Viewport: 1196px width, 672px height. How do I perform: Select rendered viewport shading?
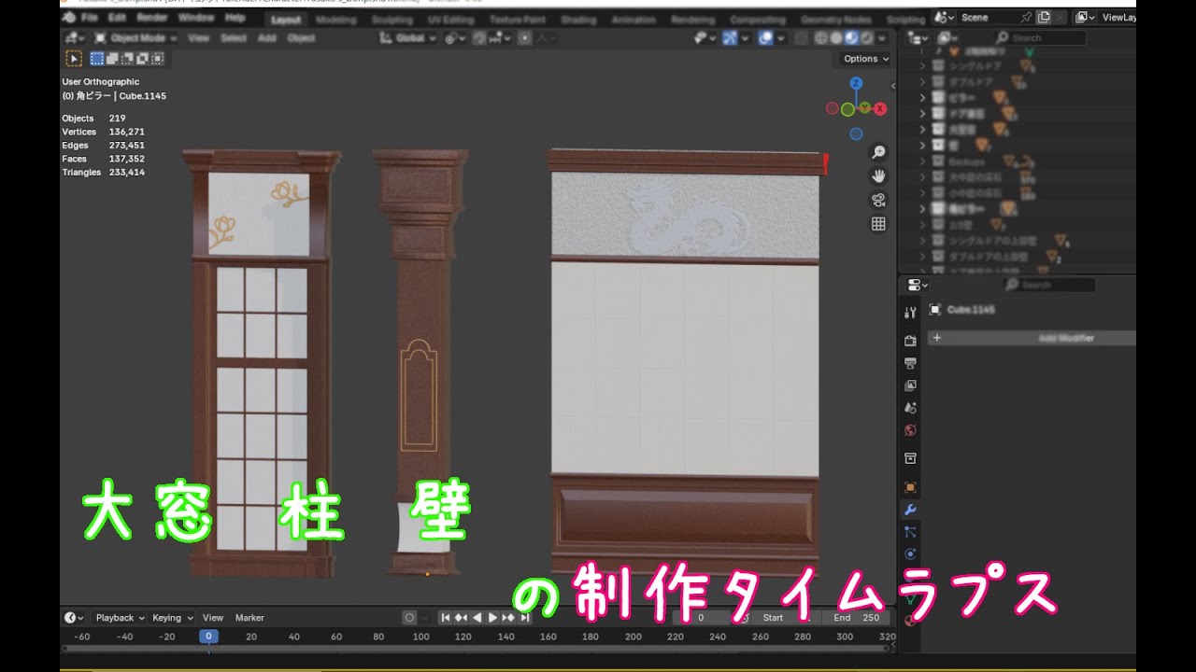coord(866,38)
